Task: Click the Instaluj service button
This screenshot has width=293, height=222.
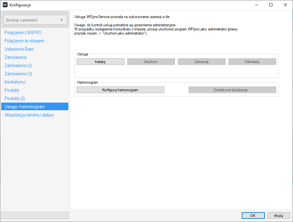Action: 100,62
